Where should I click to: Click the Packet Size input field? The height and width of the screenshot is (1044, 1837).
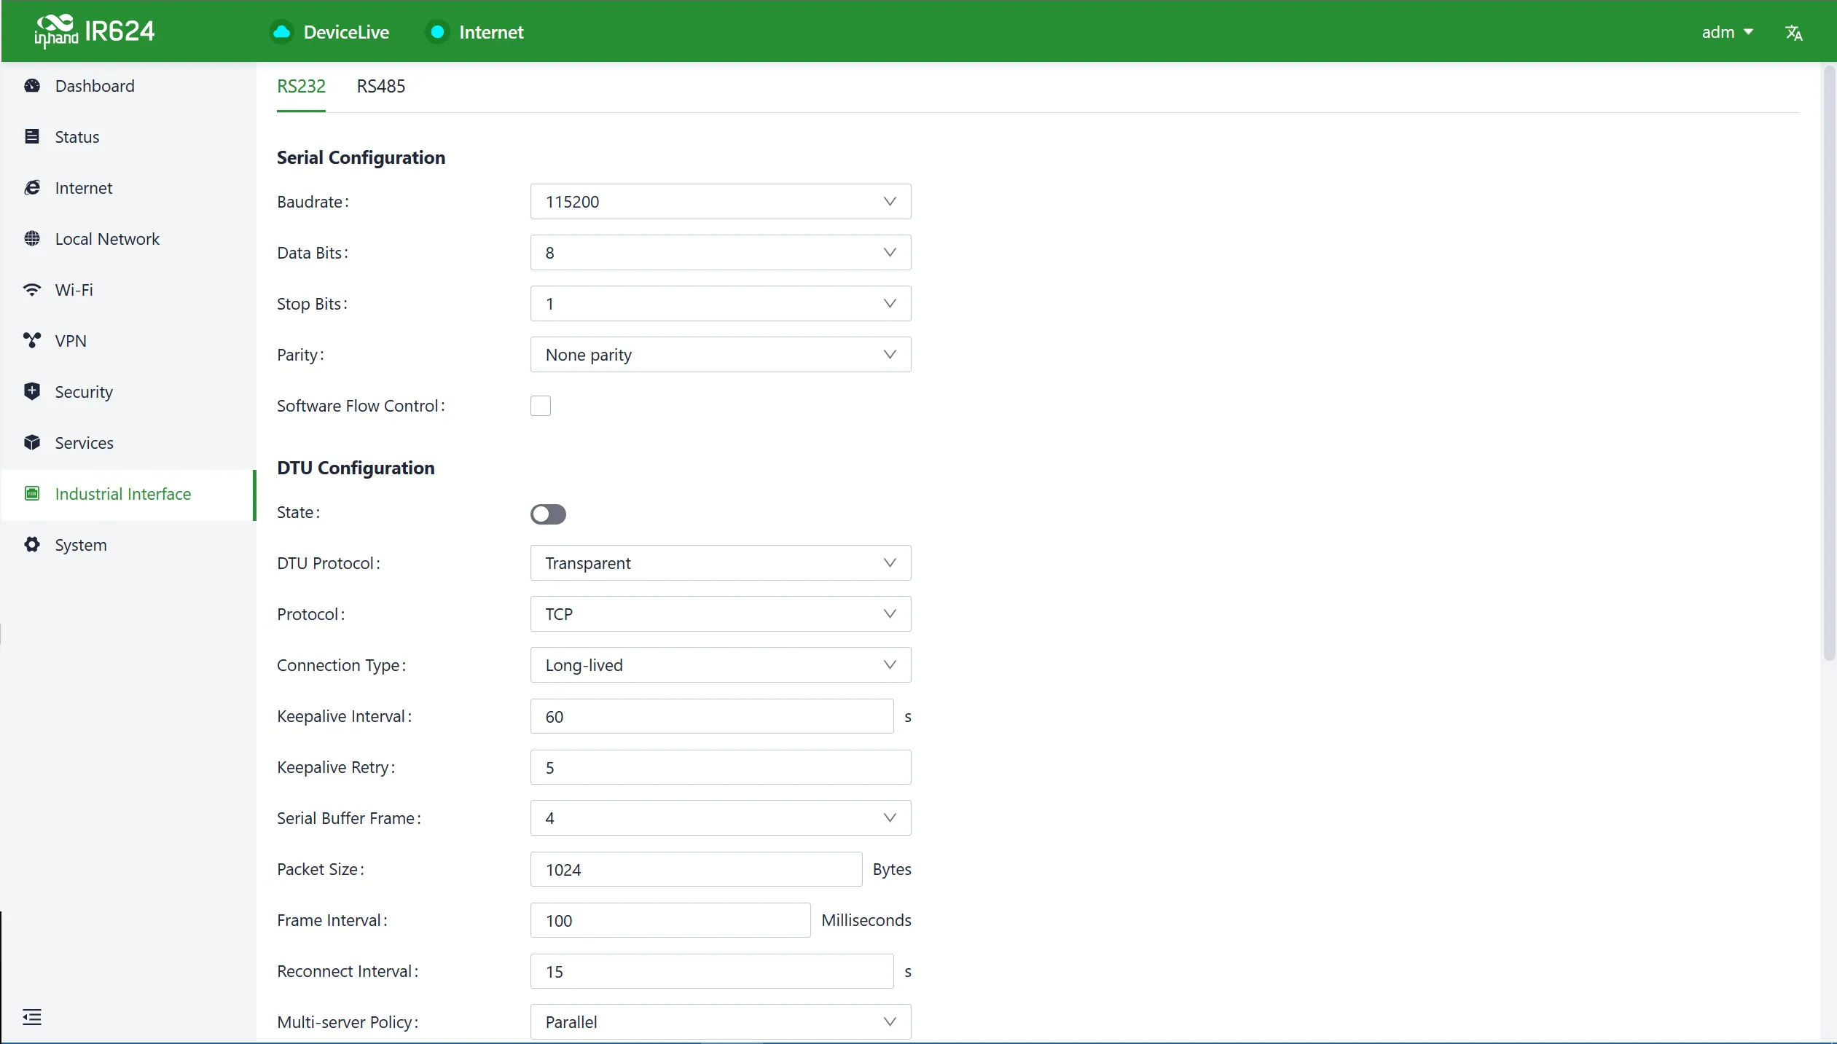(696, 869)
